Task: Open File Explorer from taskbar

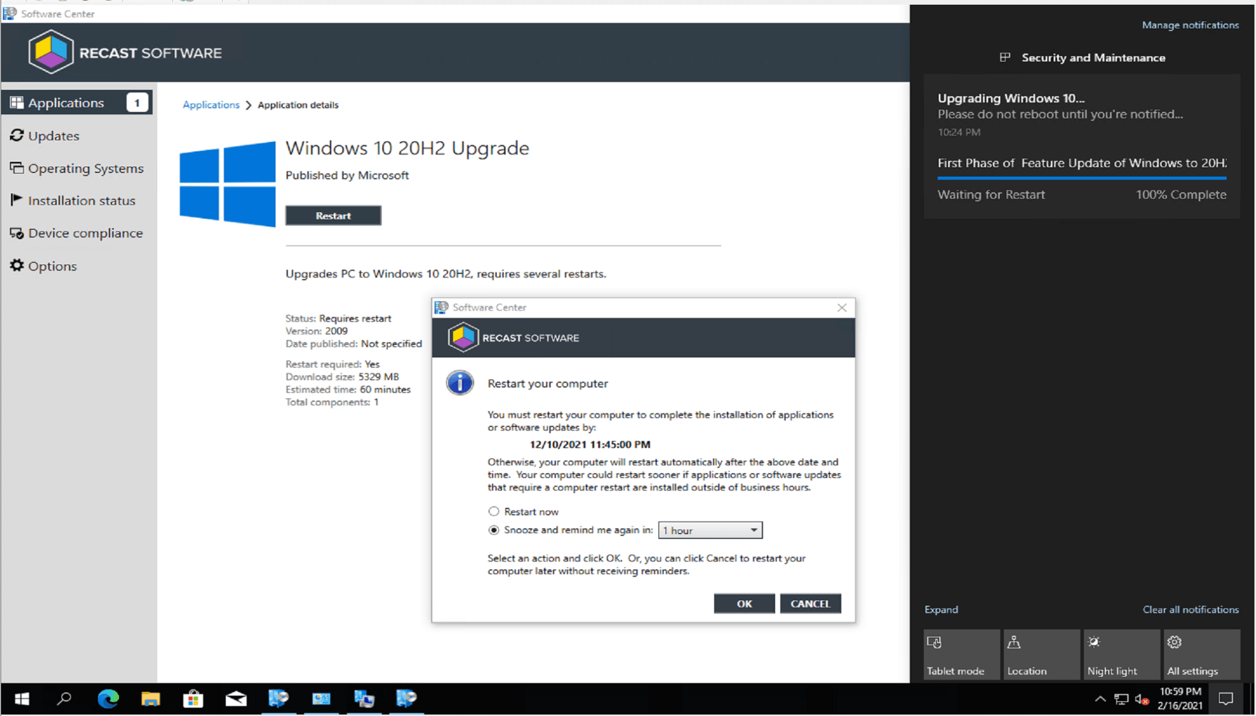Action: (x=151, y=698)
